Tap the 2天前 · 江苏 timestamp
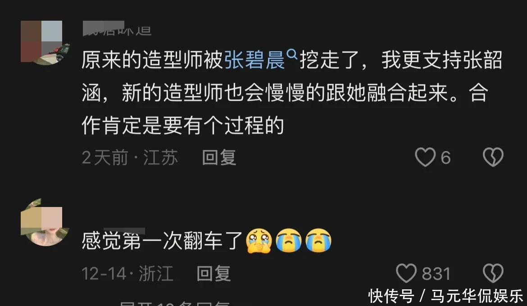The height and width of the screenshot is (306, 527). pos(130,157)
